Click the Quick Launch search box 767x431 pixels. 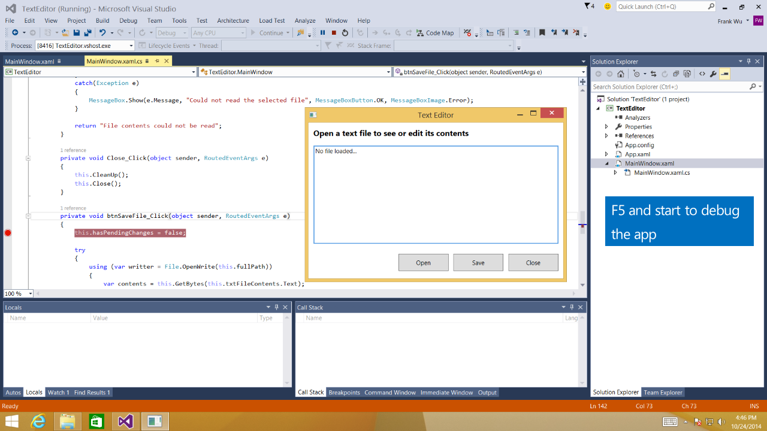(x=666, y=7)
